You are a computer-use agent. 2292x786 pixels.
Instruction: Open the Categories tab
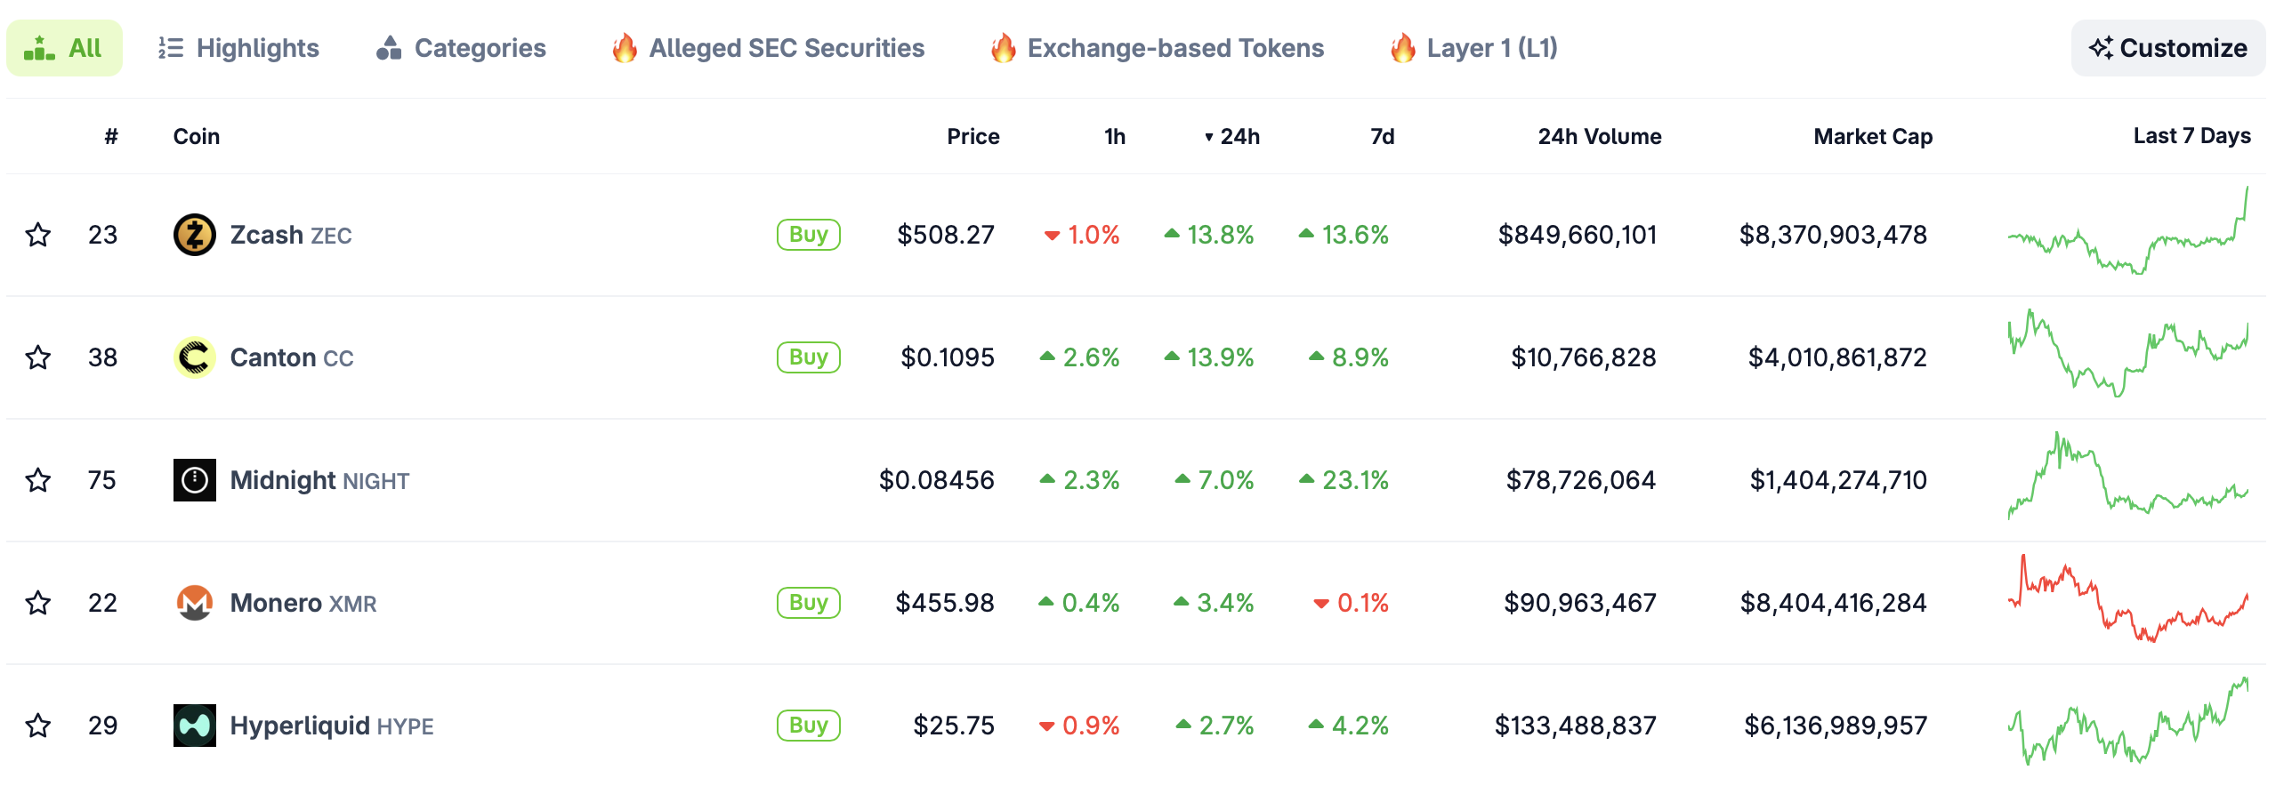click(461, 48)
